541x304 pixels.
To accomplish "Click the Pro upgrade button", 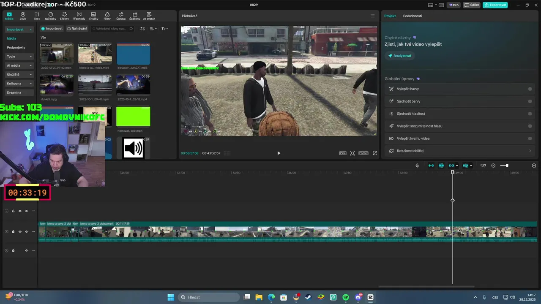I will (x=454, y=5).
